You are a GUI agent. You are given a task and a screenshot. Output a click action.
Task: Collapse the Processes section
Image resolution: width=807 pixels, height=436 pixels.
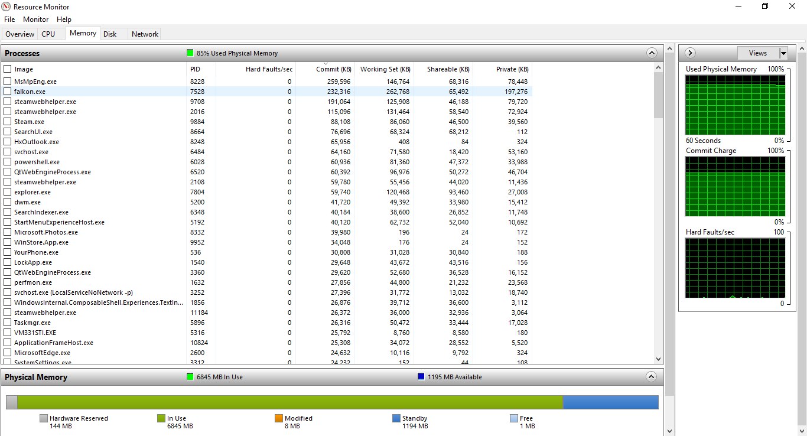[x=652, y=53]
